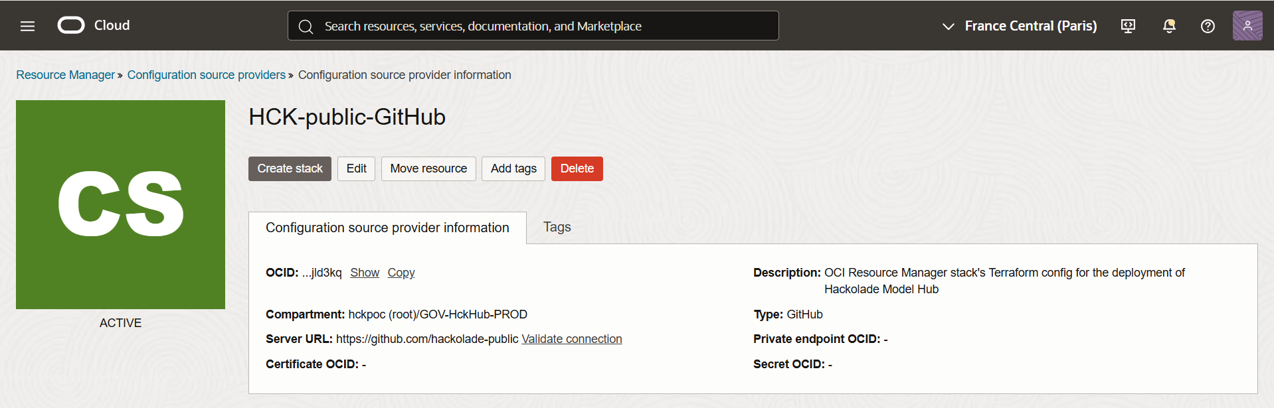Click the Validate connection link

click(x=572, y=339)
